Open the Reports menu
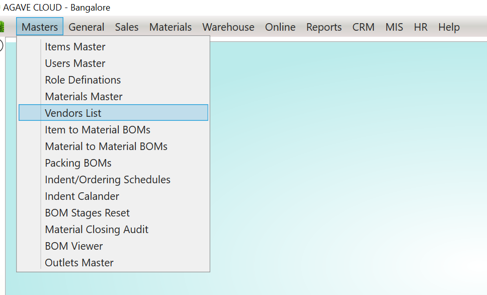 click(324, 27)
